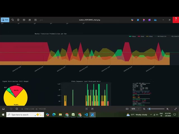The width and height of the screenshot is (179, 134).
Task: Open the three-dot See more menu
Action: pos(41,20)
